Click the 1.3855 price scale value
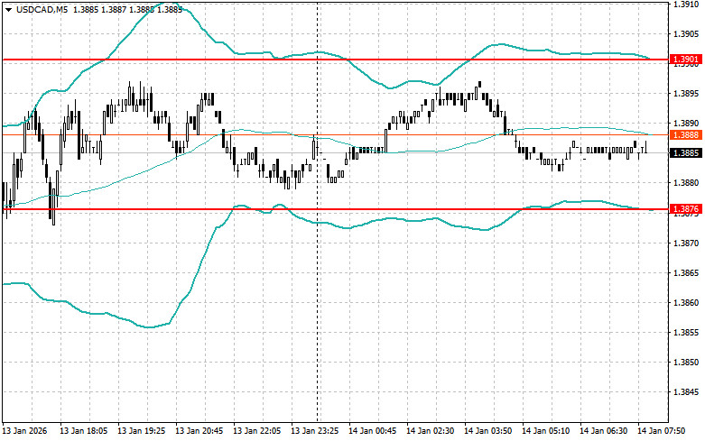This screenshot has height=441, width=705. click(x=686, y=332)
